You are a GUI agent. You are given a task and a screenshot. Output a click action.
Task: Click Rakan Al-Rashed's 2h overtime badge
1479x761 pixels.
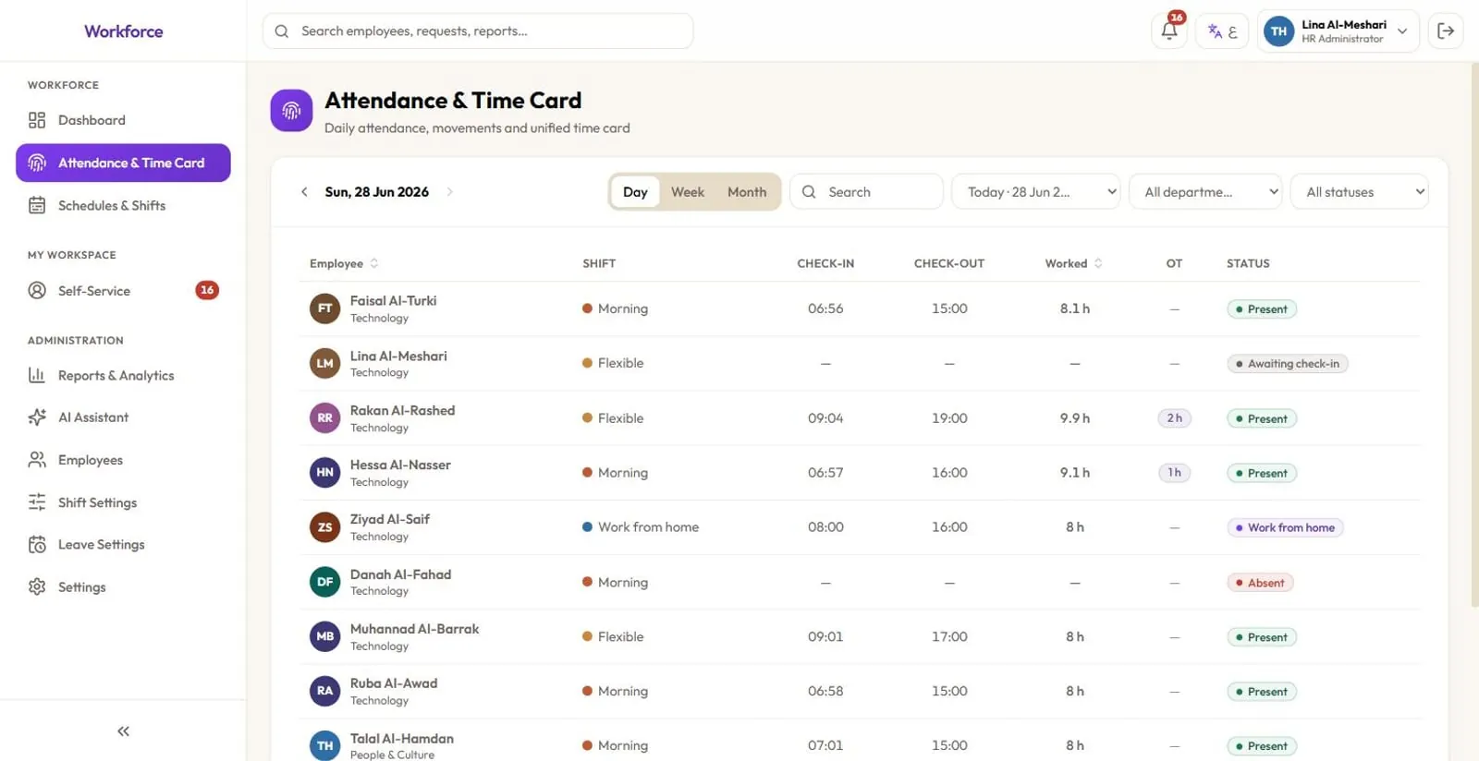1174,418
